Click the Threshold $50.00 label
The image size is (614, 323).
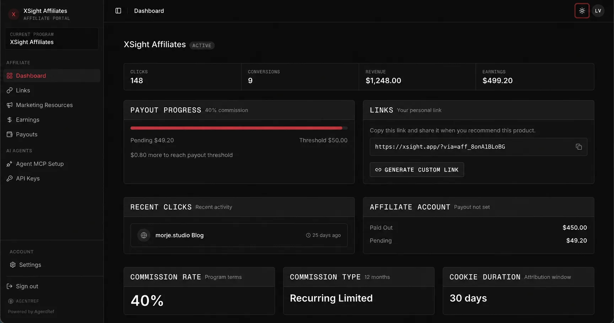[x=323, y=140]
